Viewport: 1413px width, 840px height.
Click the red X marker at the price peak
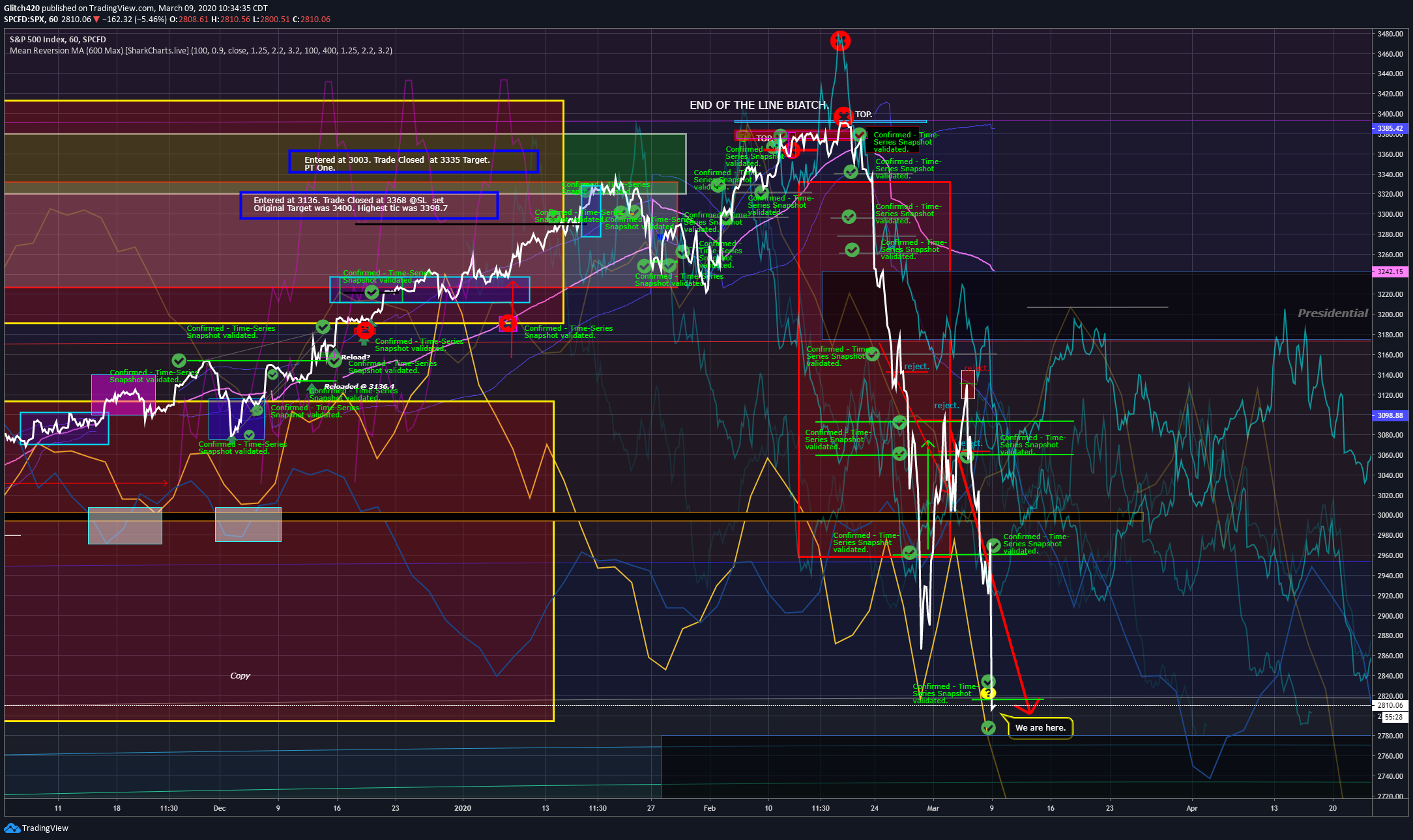[840, 41]
